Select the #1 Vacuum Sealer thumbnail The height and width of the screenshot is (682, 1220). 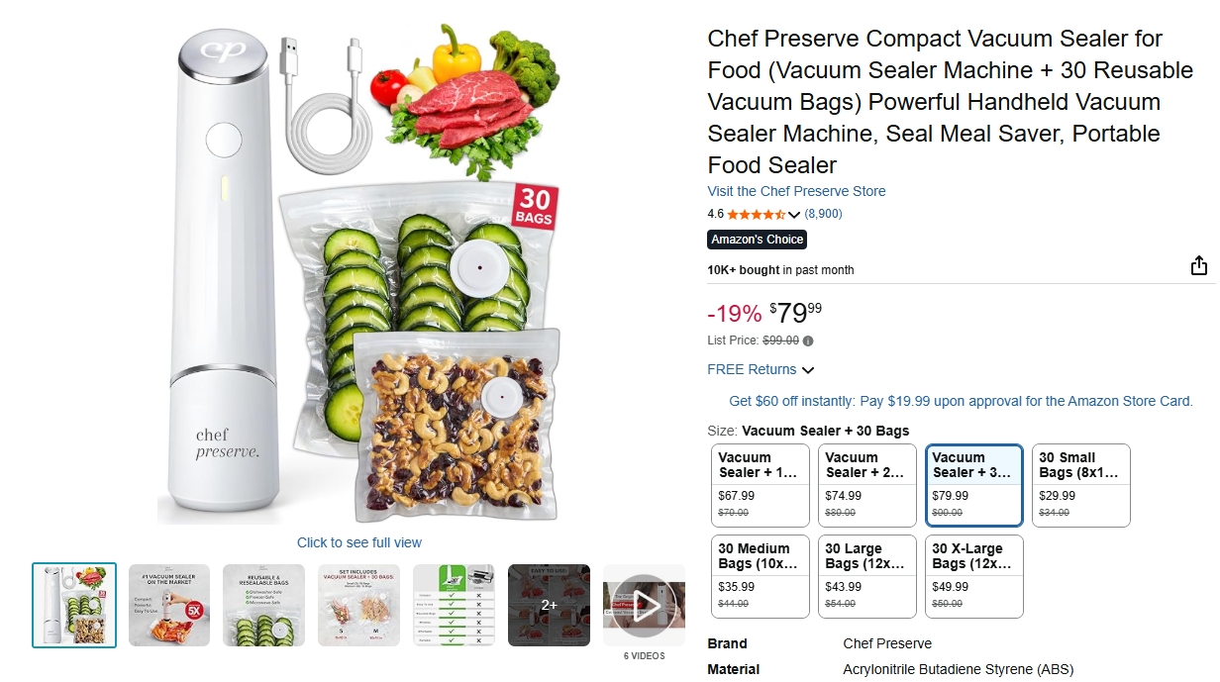pos(169,605)
